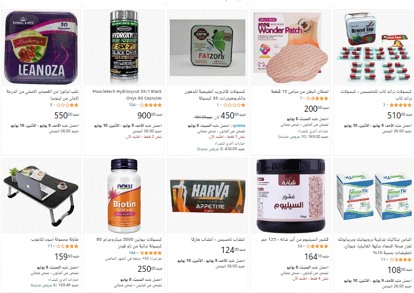This screenshot has height=293, width=414.
Task: Open the Brand Cap capsules image
Action: click(x=373, y=47)
